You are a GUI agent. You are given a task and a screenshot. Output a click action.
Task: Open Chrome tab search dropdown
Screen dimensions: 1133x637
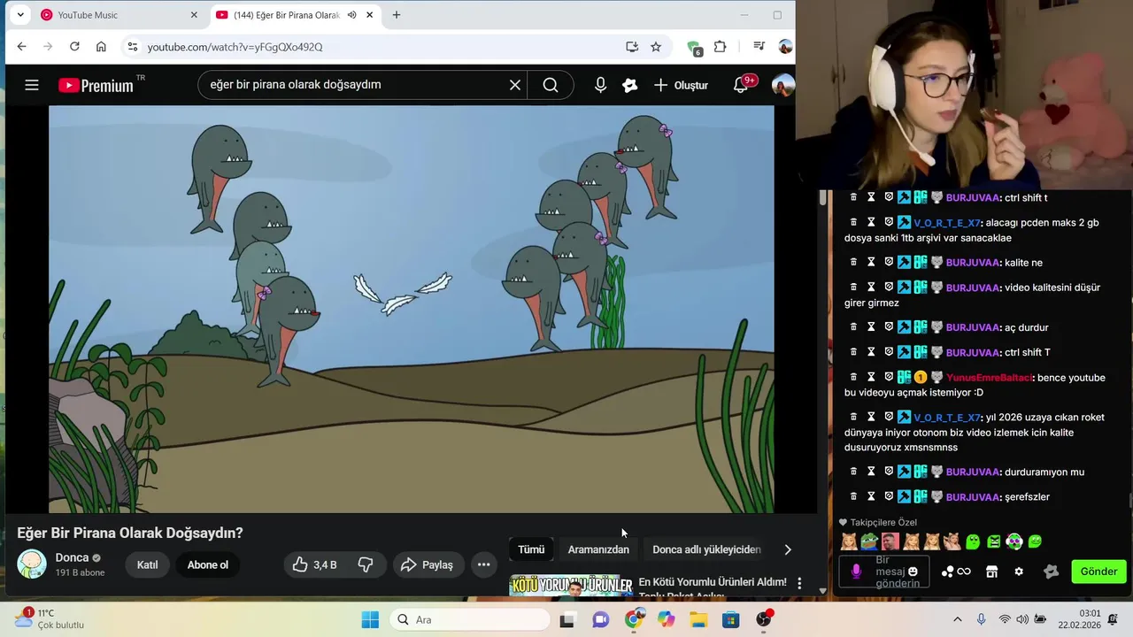[x=19, y=15]
